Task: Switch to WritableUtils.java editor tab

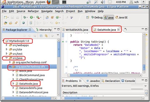Action: (75, 30)
